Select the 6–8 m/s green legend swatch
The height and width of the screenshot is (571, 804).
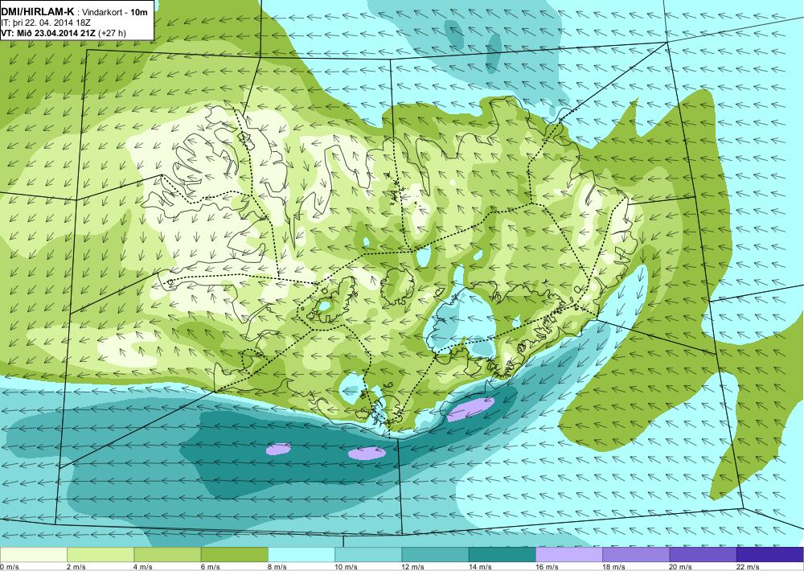(234, 554)
